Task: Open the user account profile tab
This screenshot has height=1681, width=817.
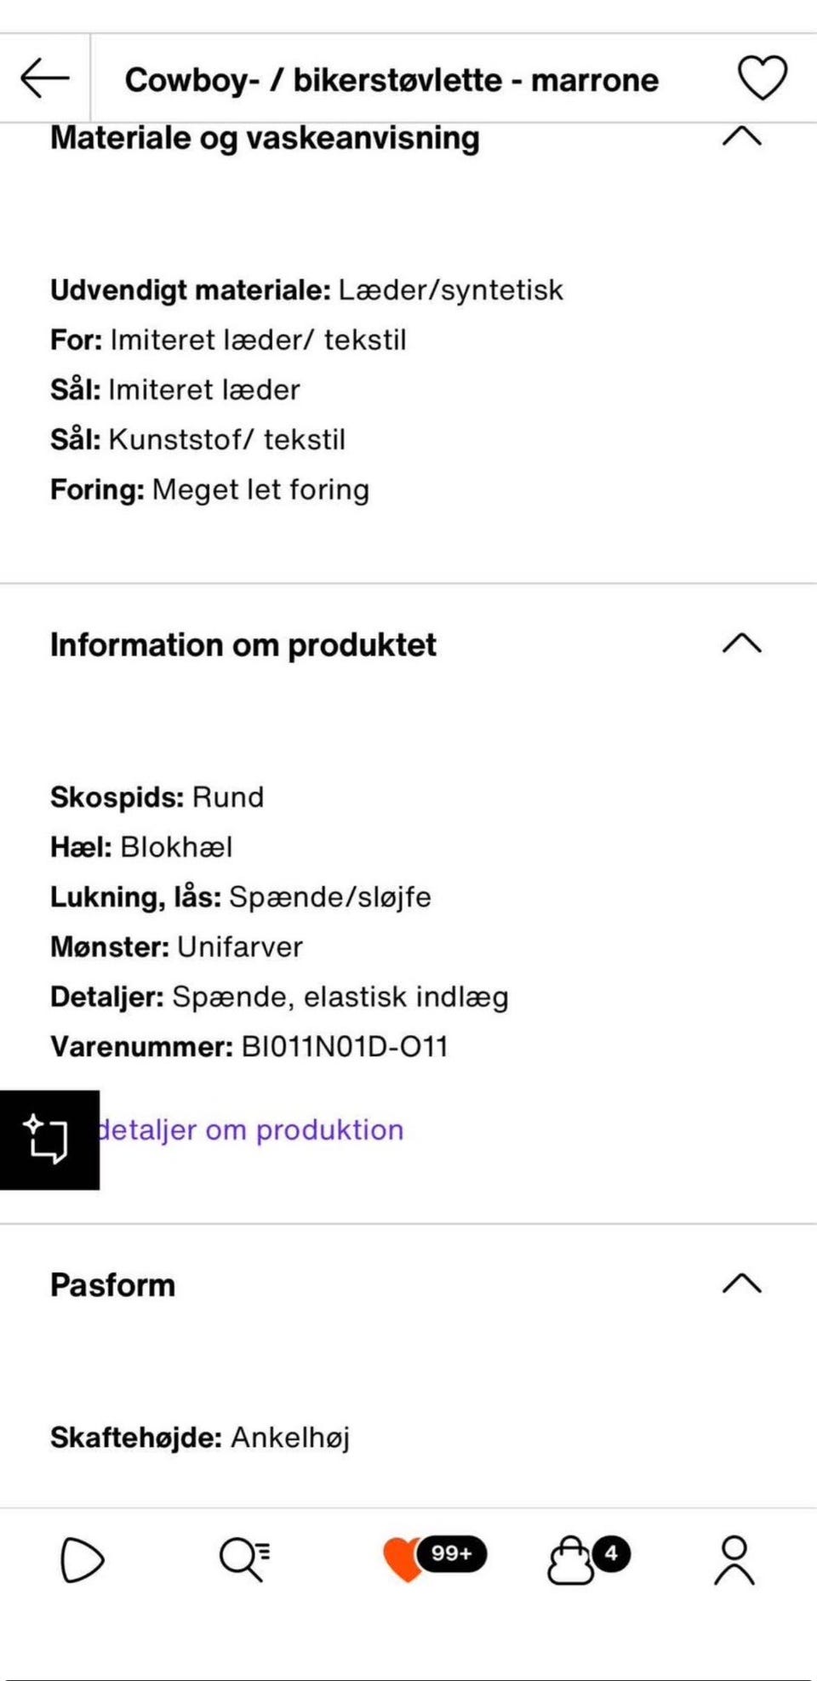Action: pyautogui.click(x=734, y=1560)
